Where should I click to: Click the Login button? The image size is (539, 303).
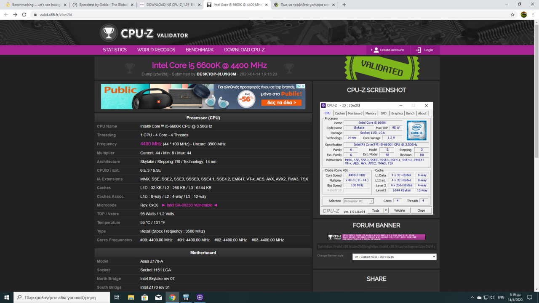tap(424, 50)
